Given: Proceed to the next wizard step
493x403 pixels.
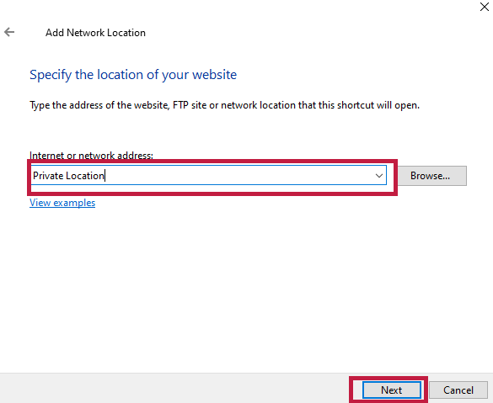Looking at the screenshot, I should pos(391,390).
